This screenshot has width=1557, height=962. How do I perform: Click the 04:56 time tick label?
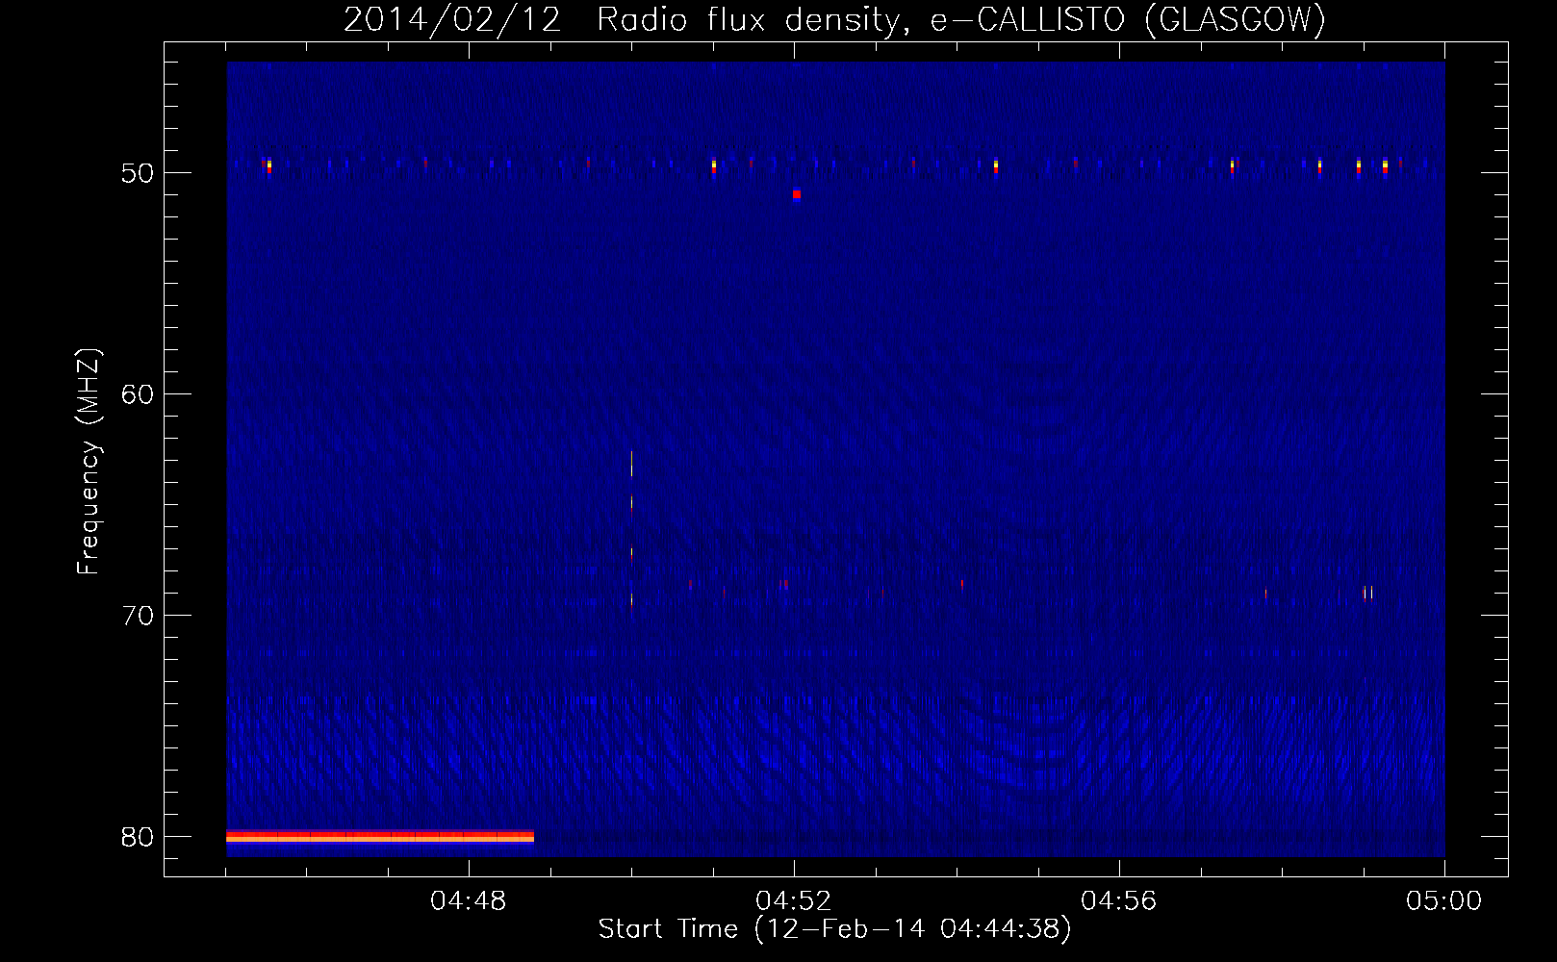(x=1119, y=901)
